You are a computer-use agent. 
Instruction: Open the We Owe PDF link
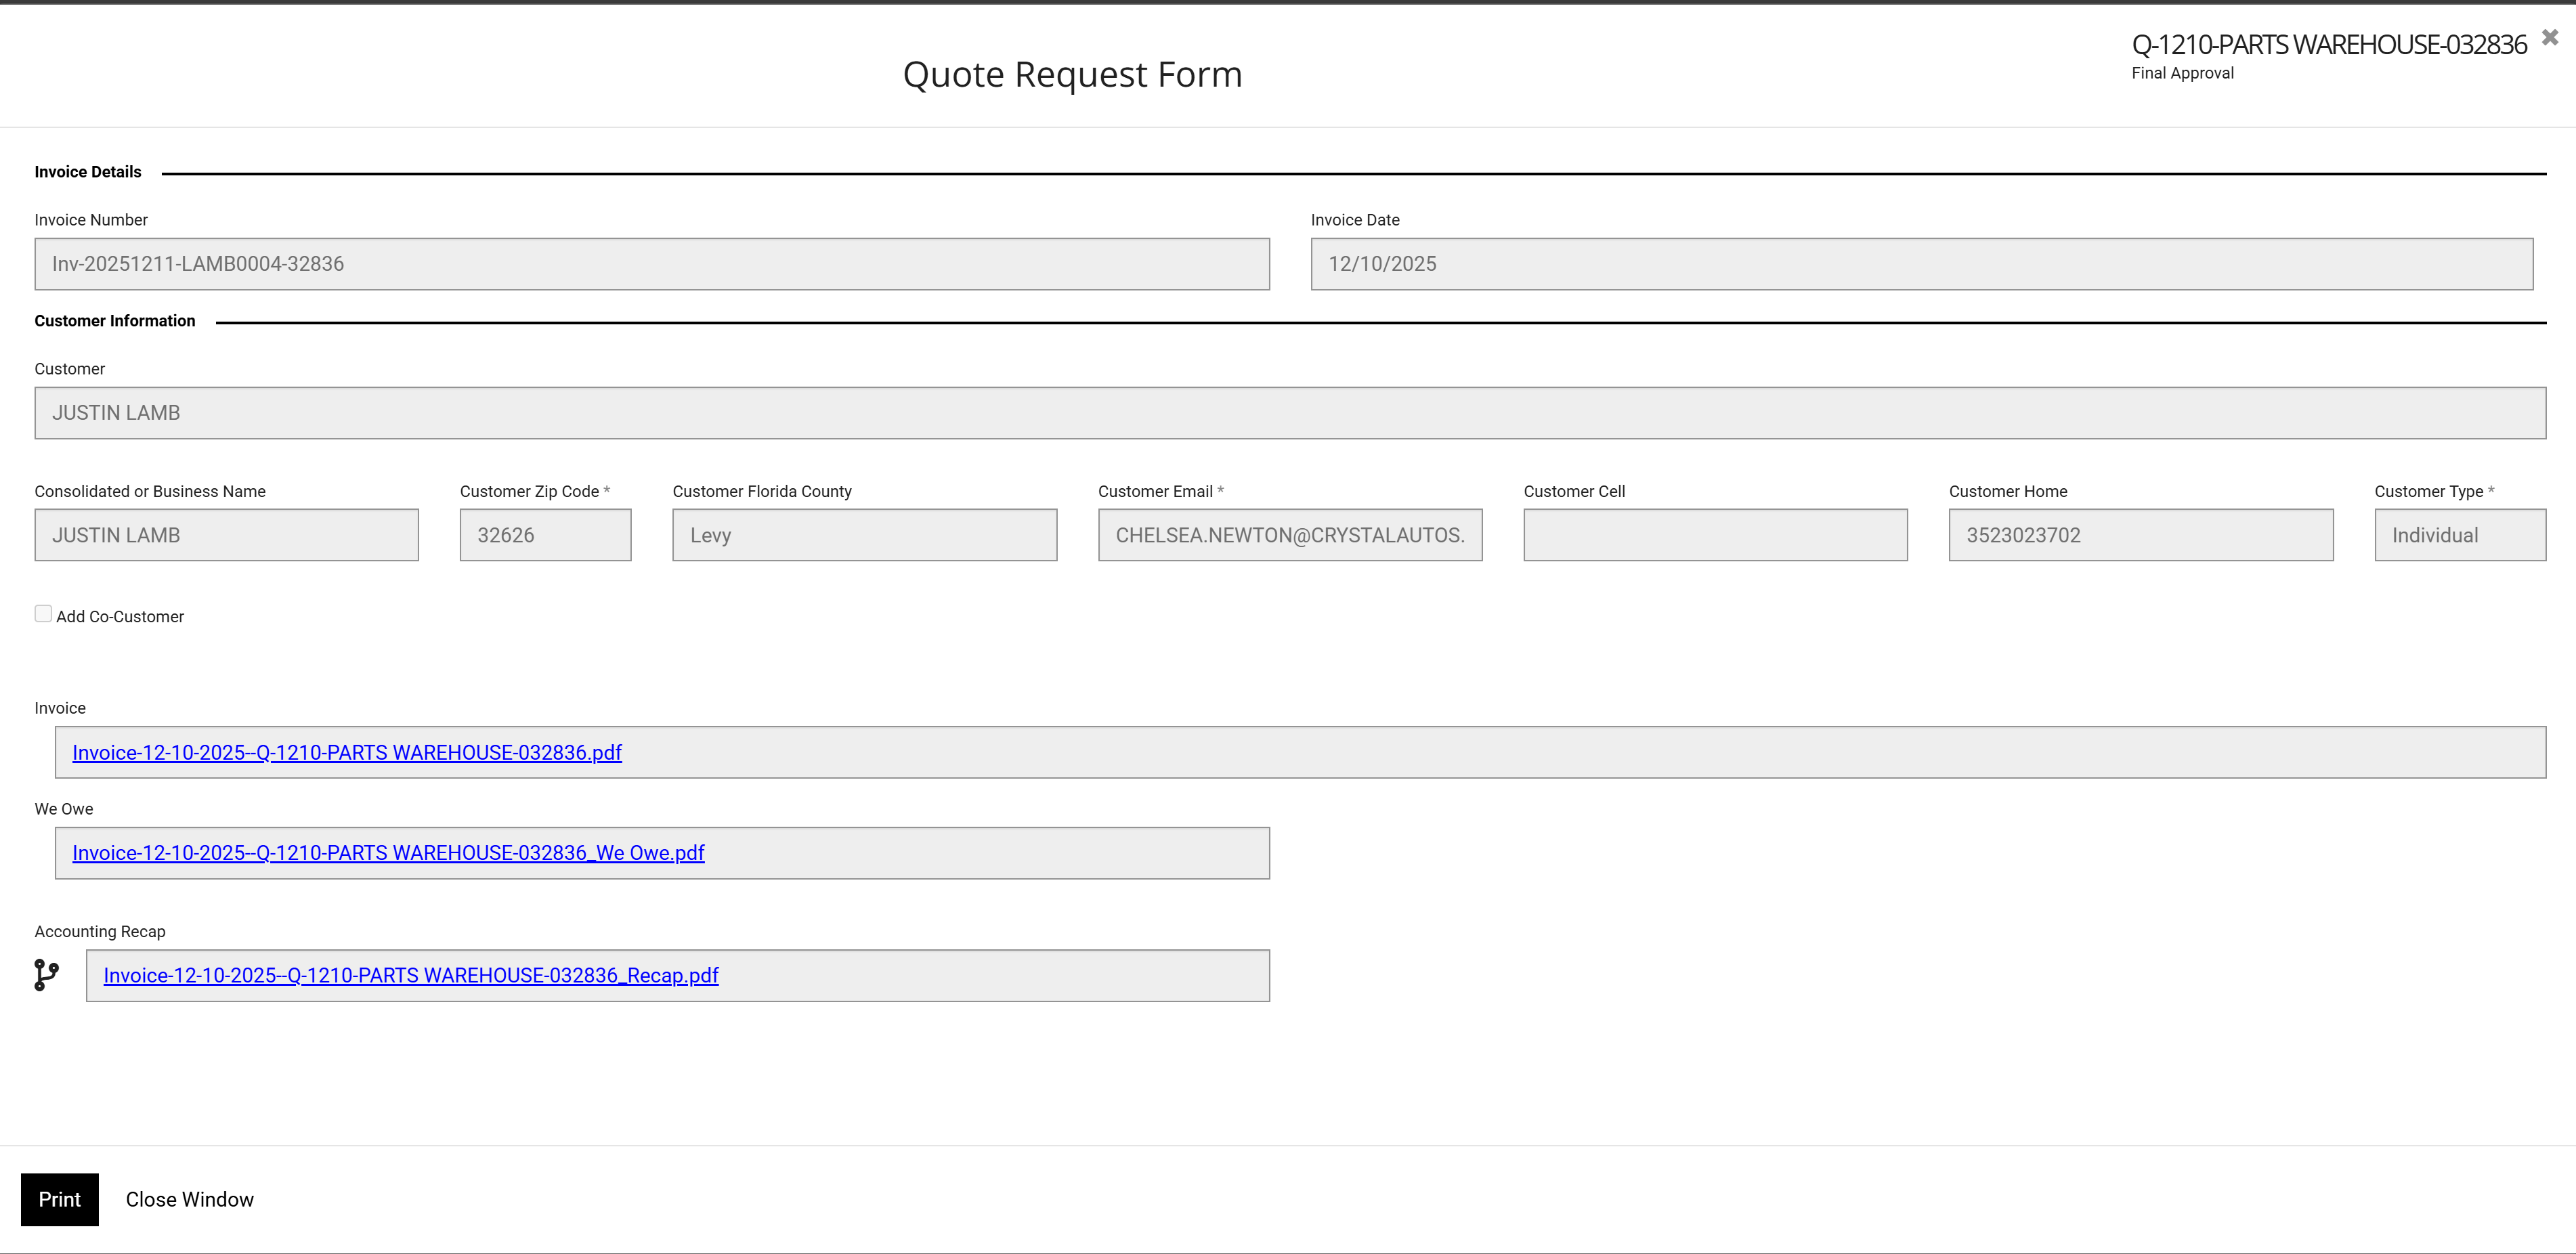(388, 853)
